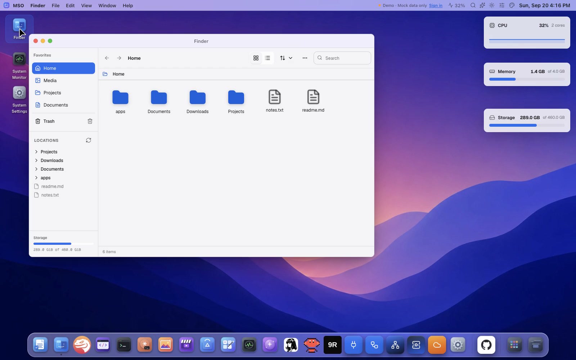Switch to list view in Finder toolbar
Viewport: 576px width, 360px height.
(x=267, y=58)
